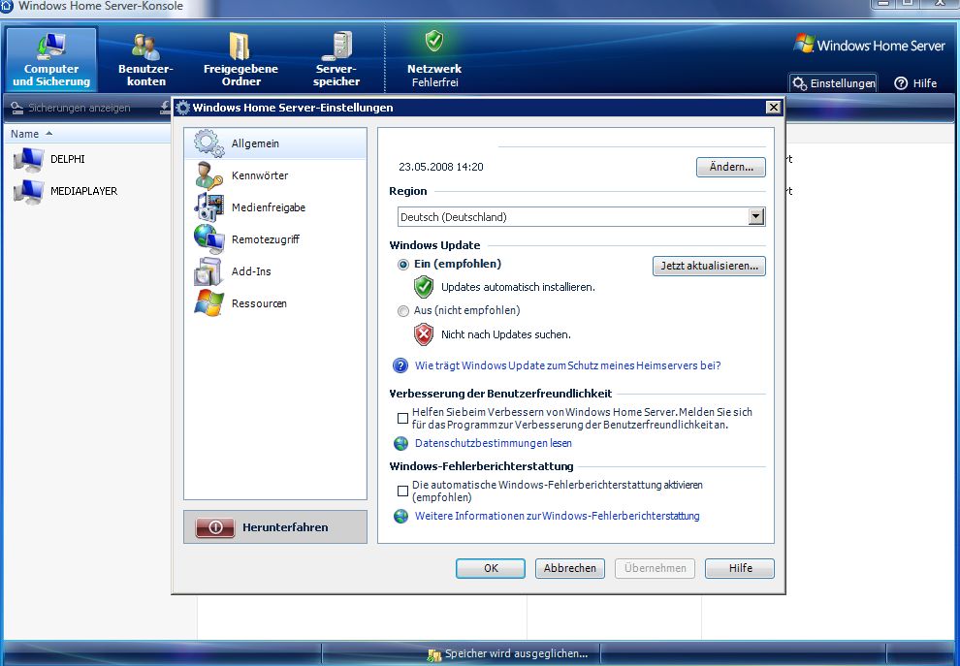Click the Region dropdown arrow
Screen dimensions: 960x666
(x=756, y=217)
